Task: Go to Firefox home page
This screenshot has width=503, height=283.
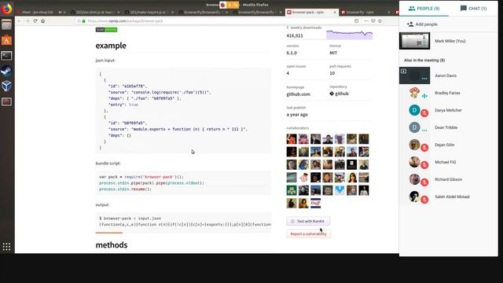Action: coord(42,21)
